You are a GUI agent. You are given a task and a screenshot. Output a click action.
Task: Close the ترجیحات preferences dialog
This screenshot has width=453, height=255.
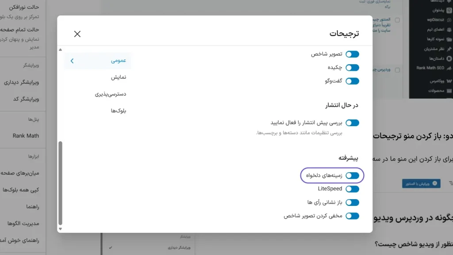coord(77,34)
